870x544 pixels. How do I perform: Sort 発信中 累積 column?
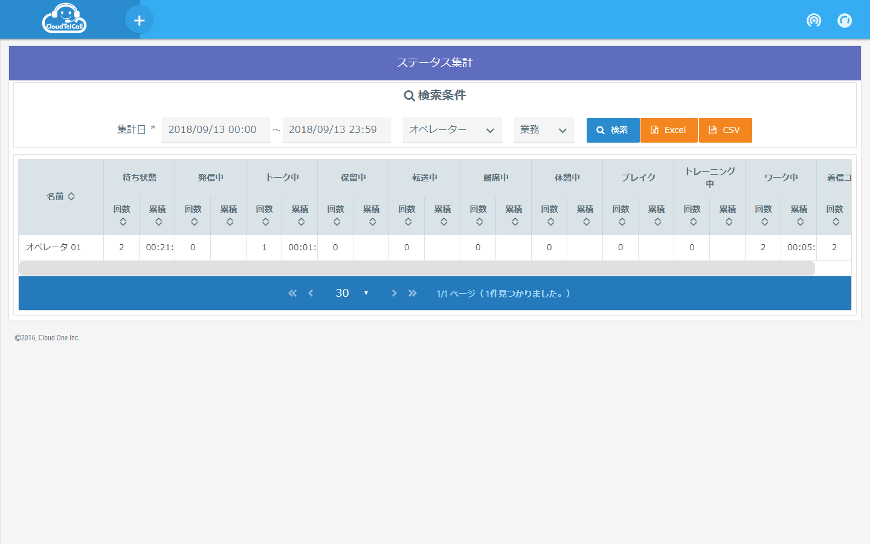[x=228, y=215]
